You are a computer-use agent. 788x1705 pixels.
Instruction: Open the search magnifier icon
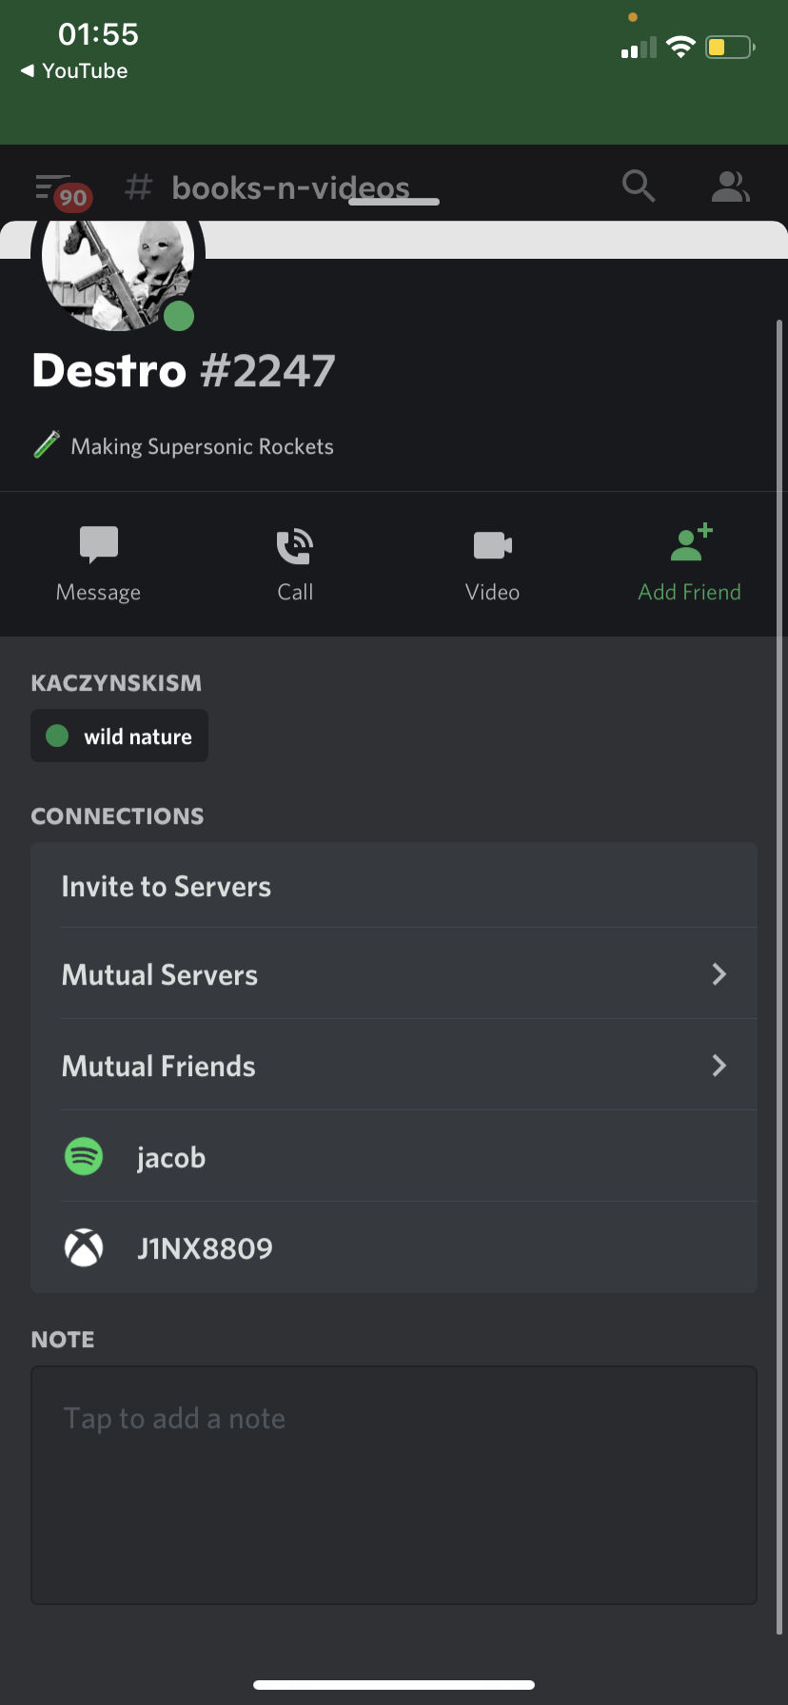(639, 186)
